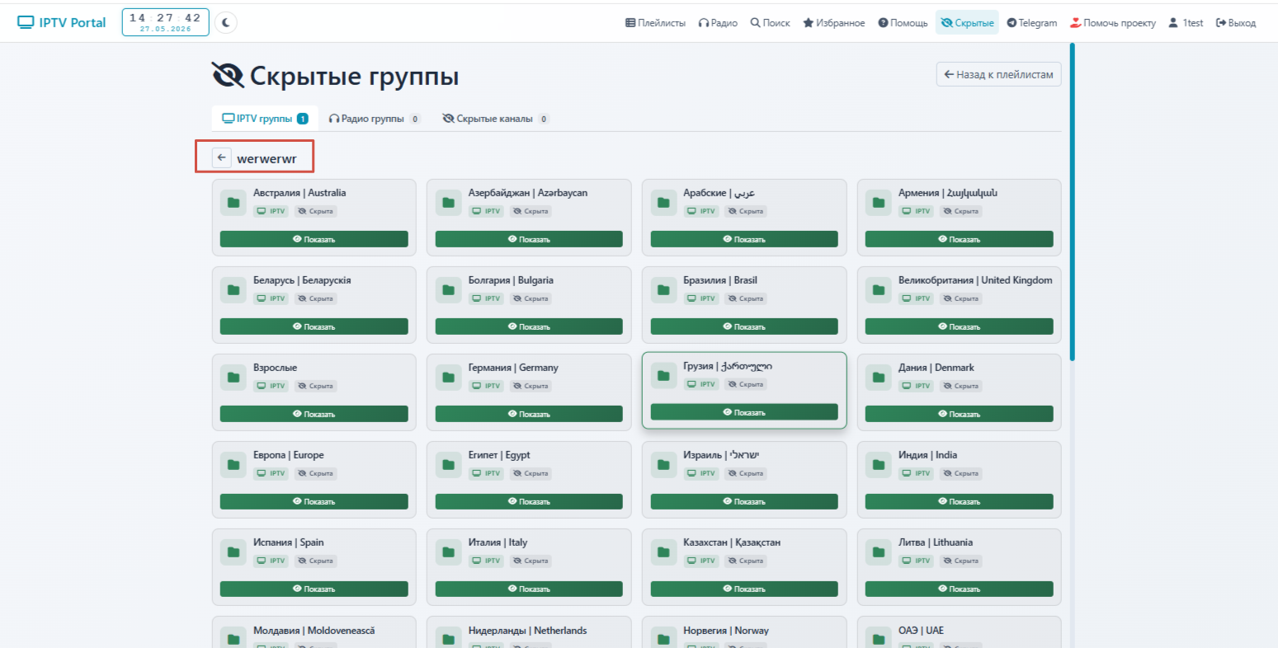Click folder icon of Армения card

click(x=879, y=203)
